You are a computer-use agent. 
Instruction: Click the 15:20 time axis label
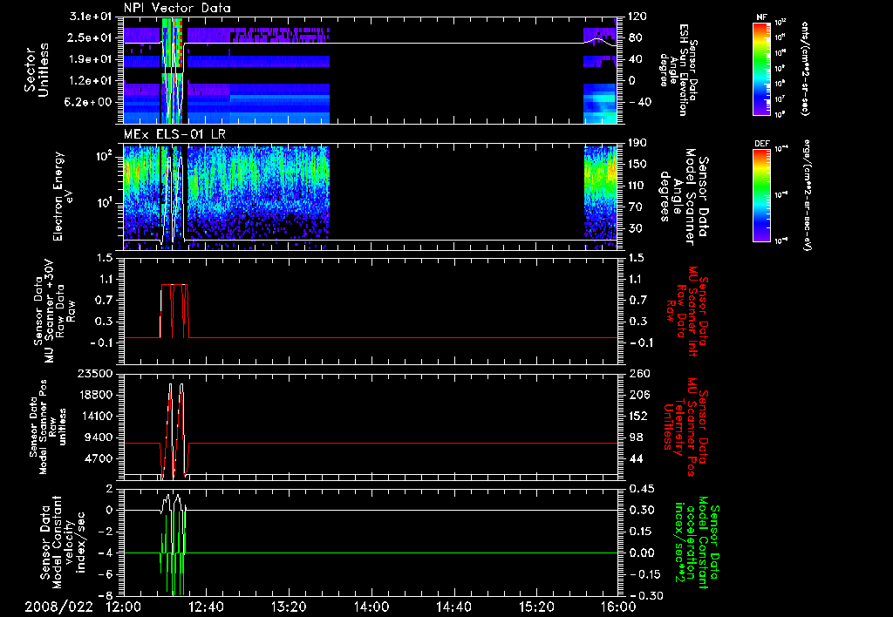tap(536, 607)
